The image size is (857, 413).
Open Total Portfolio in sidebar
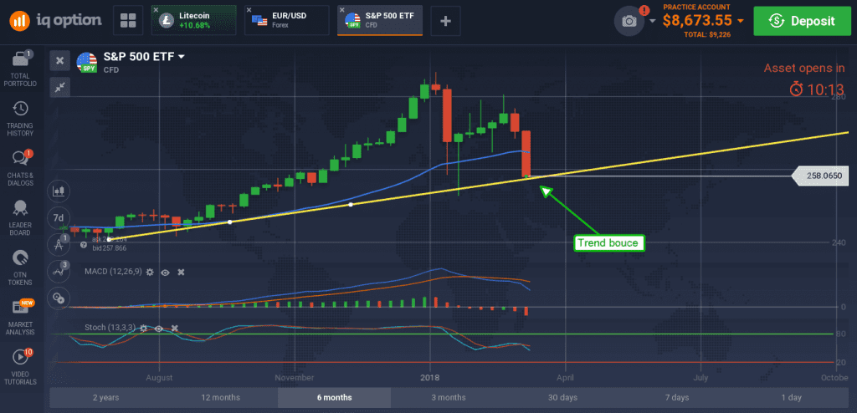click(20, 69)
